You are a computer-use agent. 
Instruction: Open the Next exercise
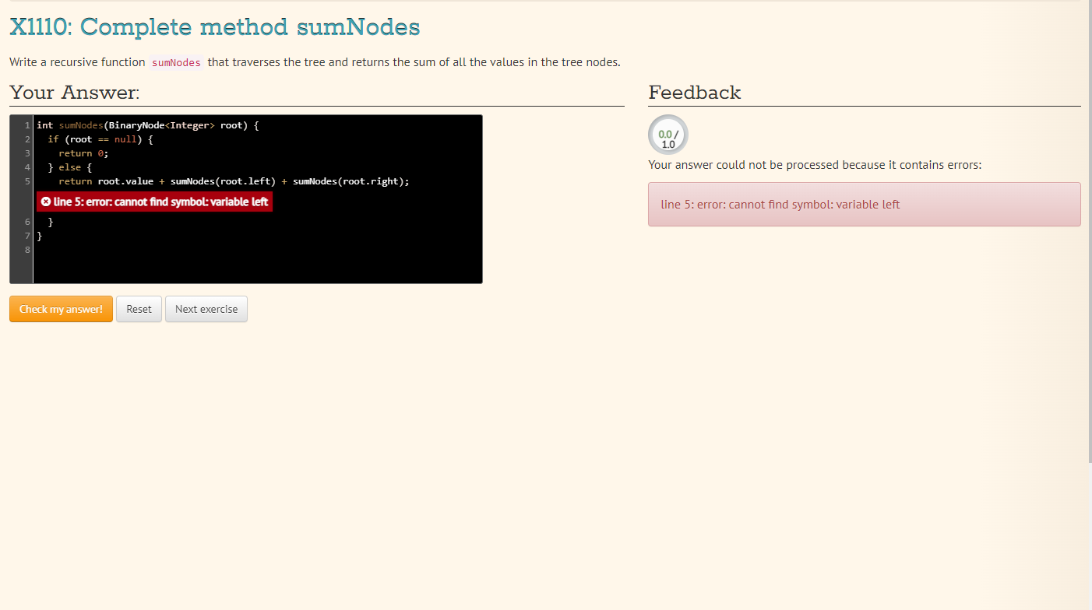pos(206,309)
